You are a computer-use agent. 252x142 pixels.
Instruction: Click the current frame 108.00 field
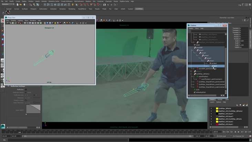217,132
